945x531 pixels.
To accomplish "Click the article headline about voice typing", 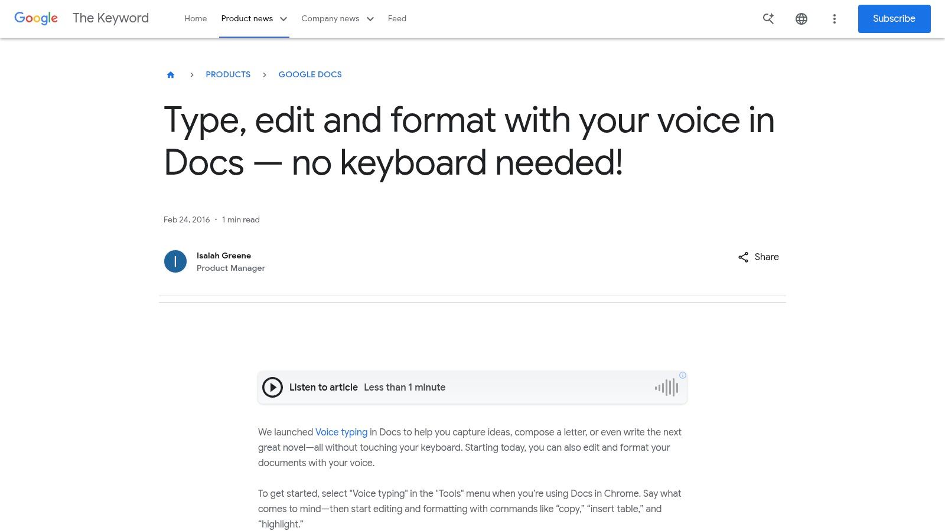I will 469,142.
